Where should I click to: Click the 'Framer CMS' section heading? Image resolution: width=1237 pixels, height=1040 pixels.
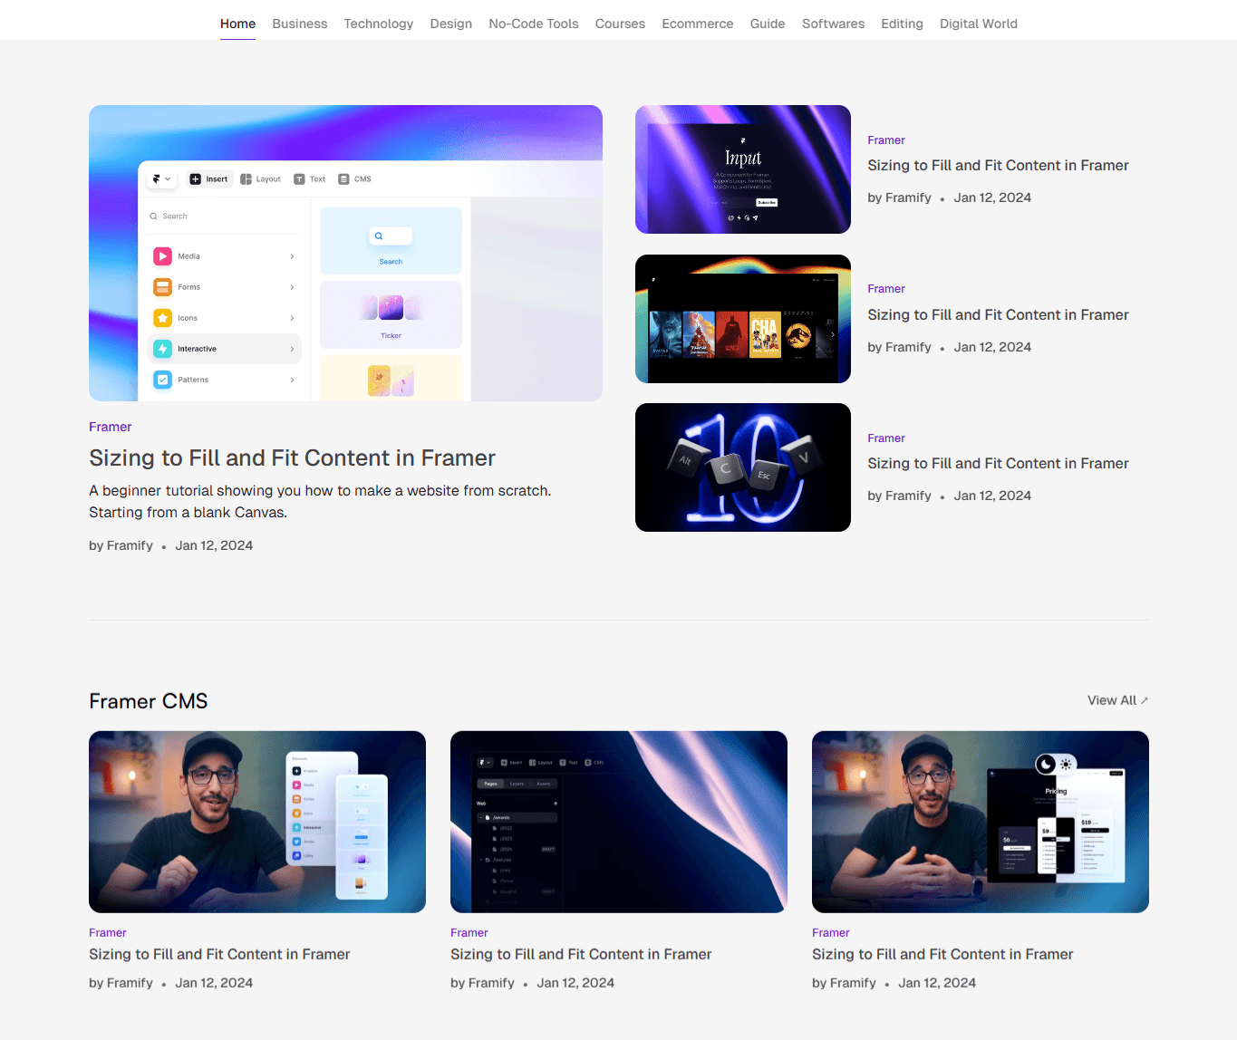point(149,701)
